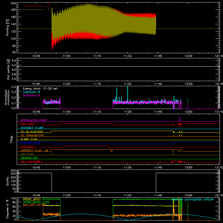This screenshot has height=223, width=223.
Task: Click '11:30' under the Roll period plot
Action: click(127, 84)
